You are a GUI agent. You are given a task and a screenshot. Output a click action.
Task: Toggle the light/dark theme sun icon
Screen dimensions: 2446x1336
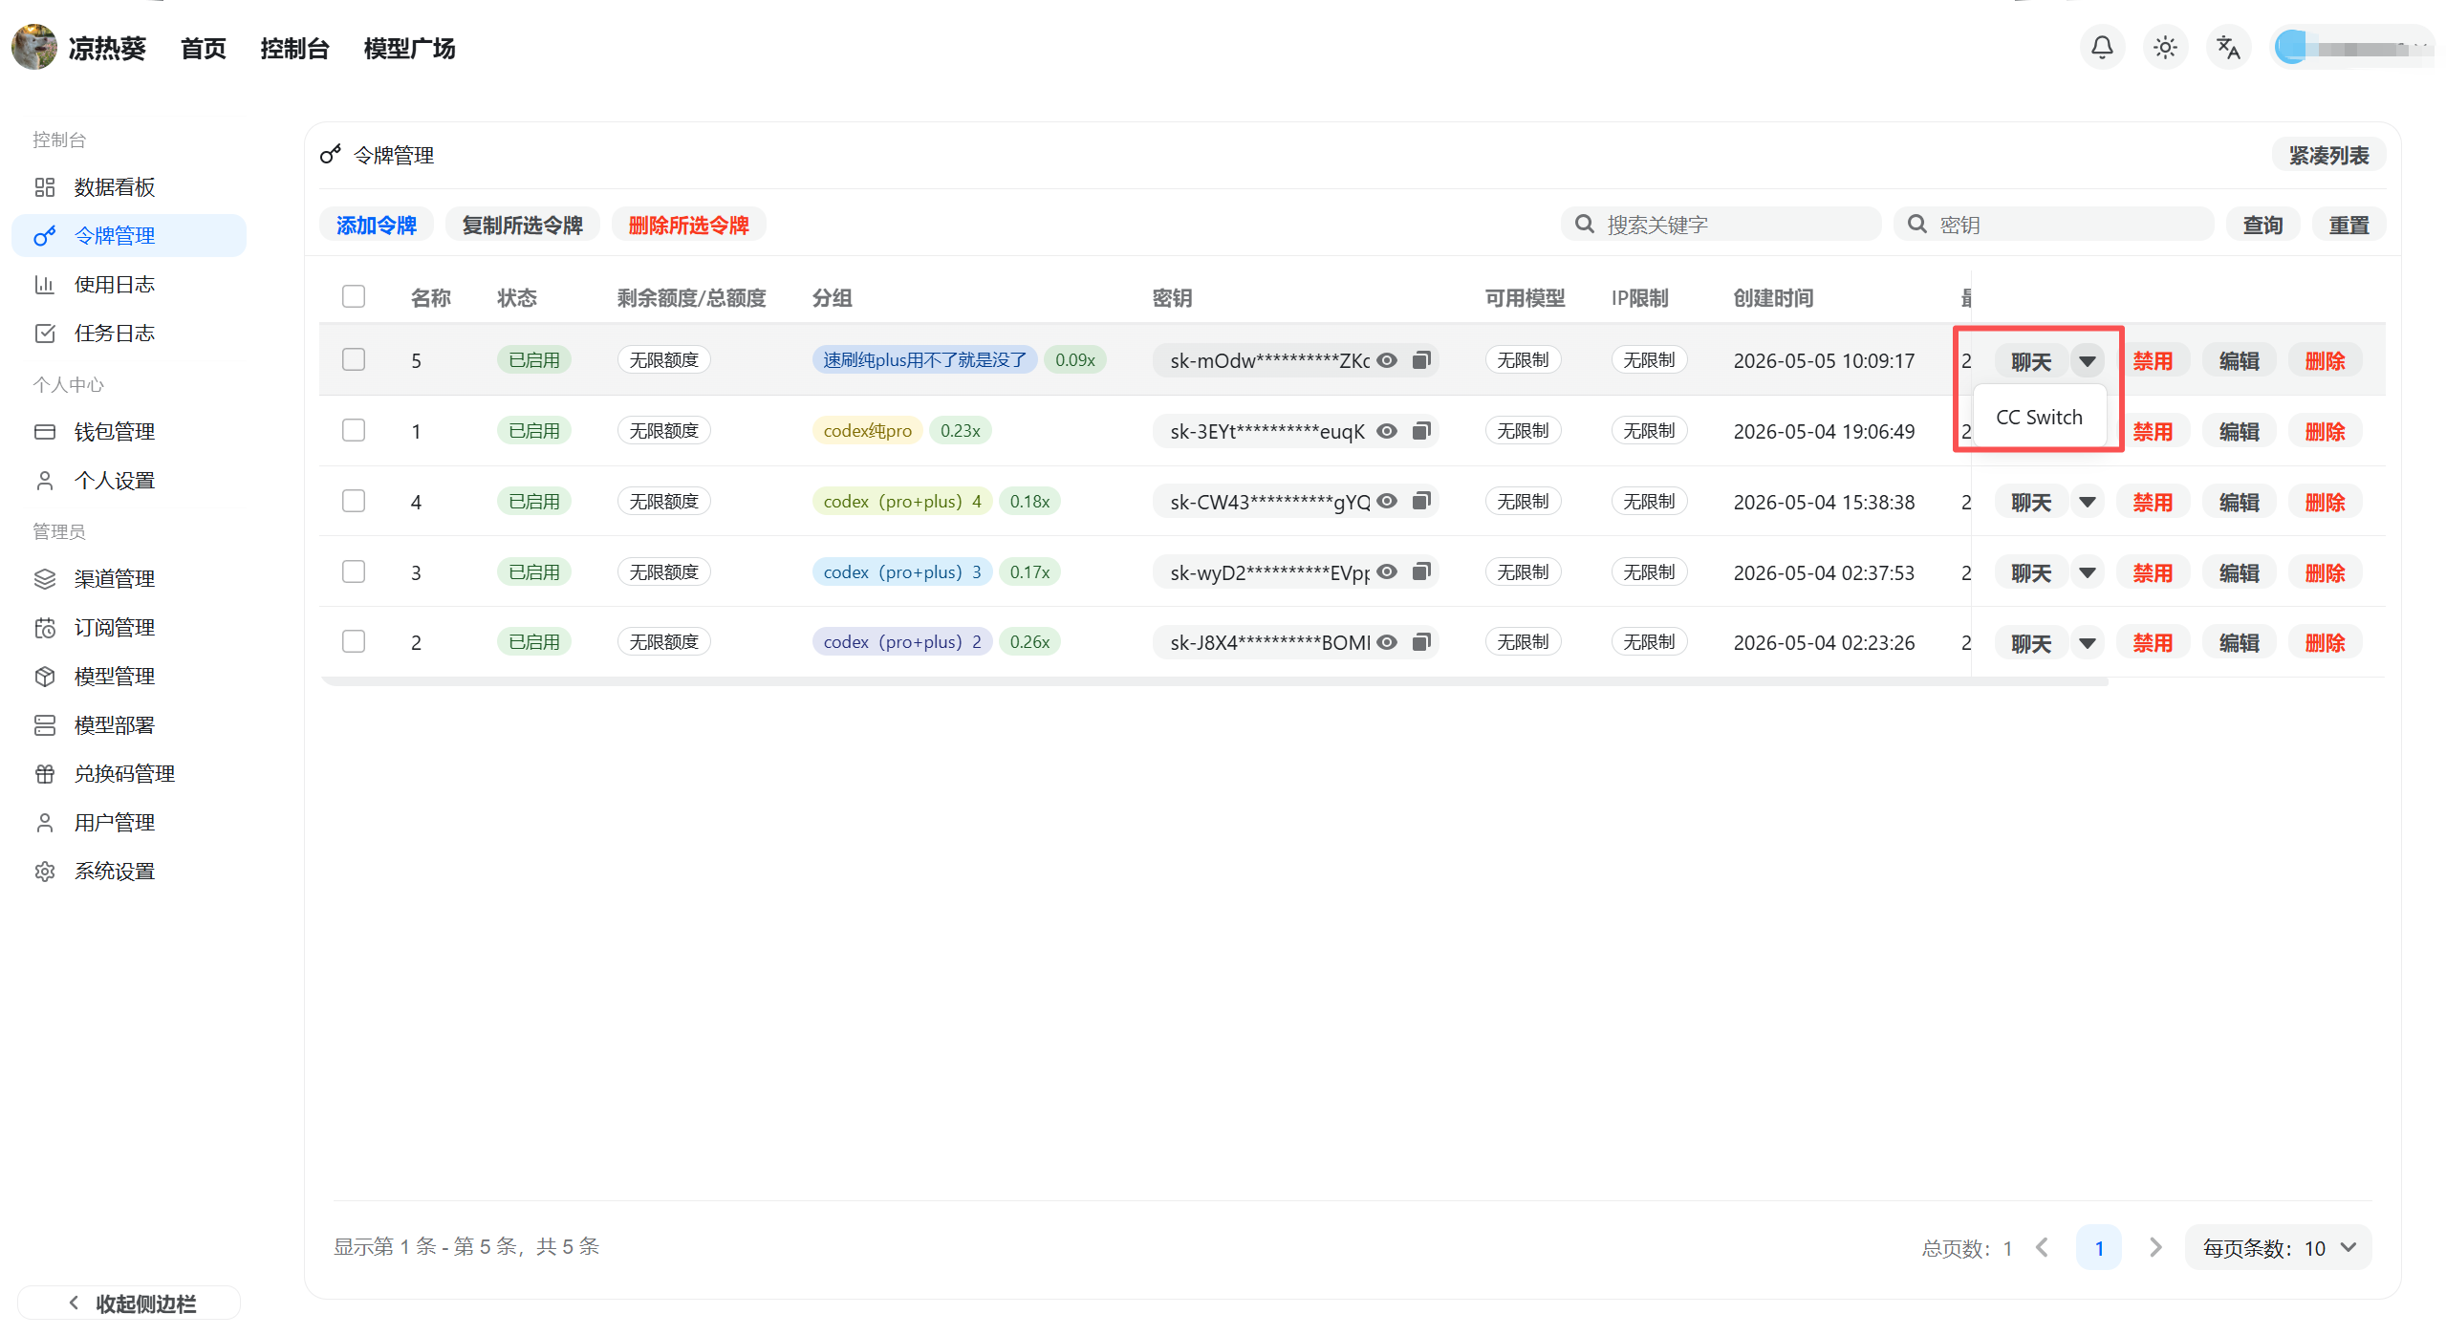click(x=2165, y=47)
